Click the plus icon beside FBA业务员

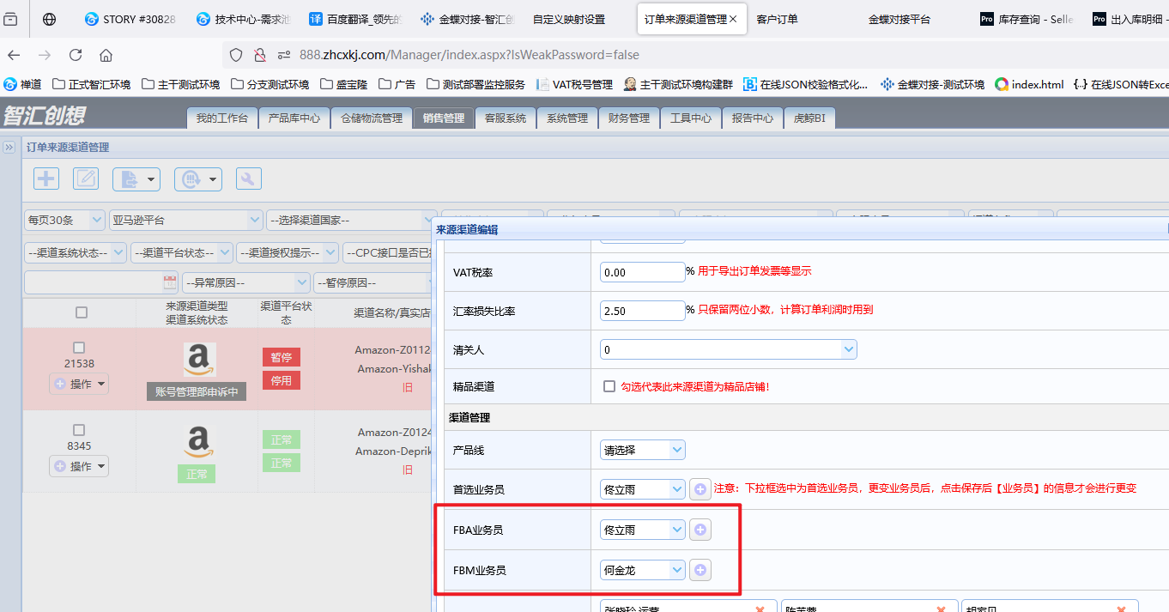pos(700,530)
